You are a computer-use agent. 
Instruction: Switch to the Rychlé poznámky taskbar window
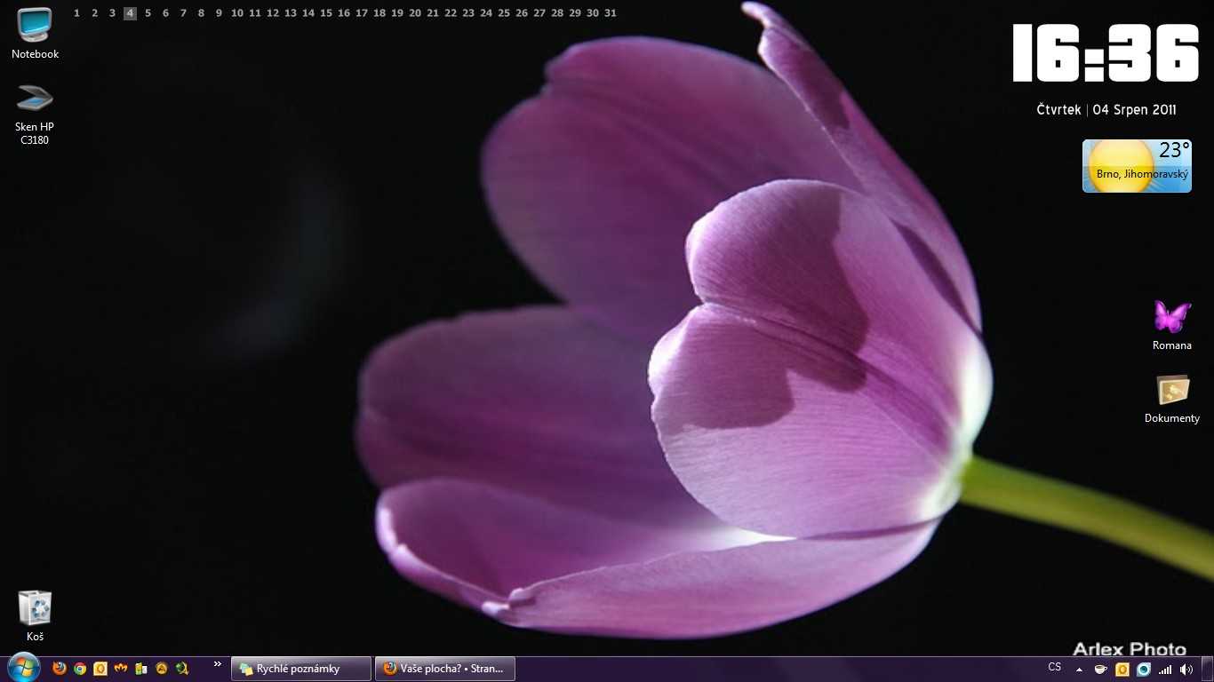pos(301,669)
